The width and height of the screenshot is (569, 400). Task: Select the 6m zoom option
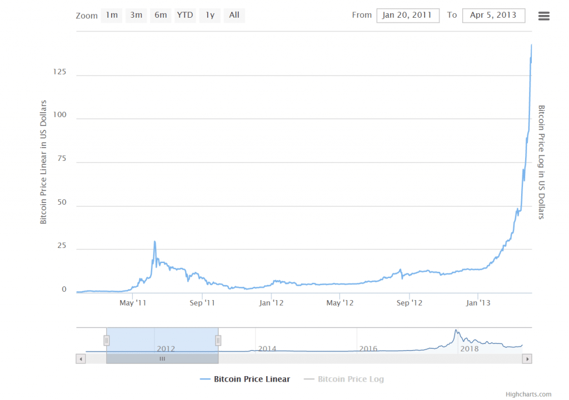(161, 15)
